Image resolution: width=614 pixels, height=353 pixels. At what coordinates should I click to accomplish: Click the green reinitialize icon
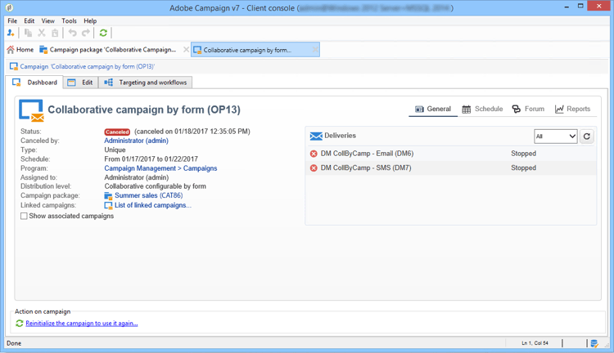[19, 324]
